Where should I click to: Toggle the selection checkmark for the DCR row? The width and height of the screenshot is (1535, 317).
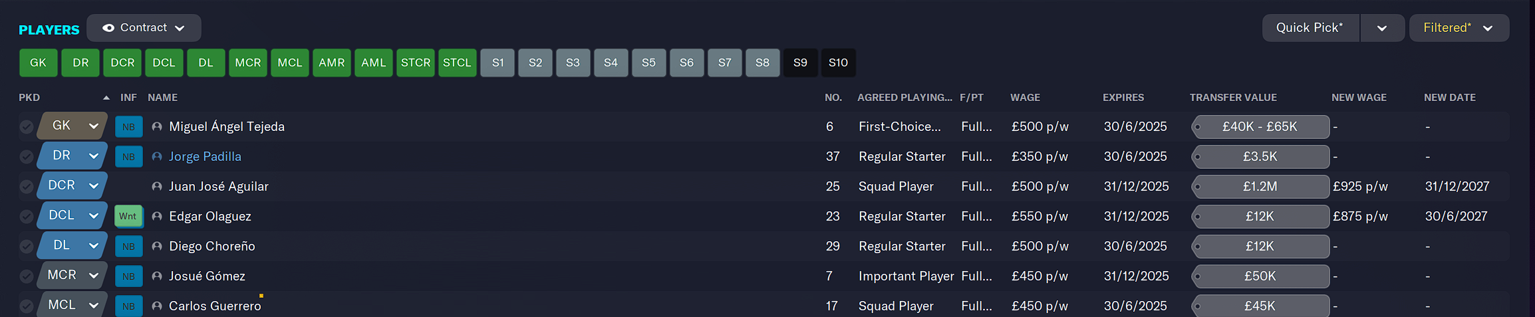point(27,187)
